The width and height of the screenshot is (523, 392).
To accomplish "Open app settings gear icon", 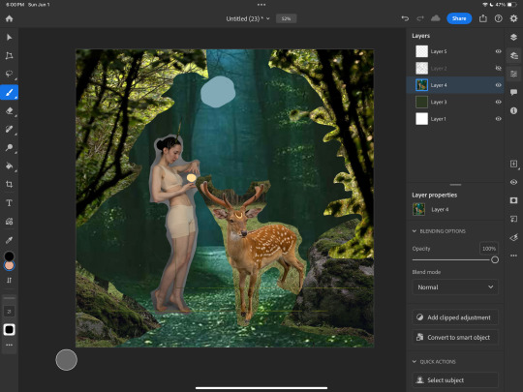I will click(x=513, y=18).
